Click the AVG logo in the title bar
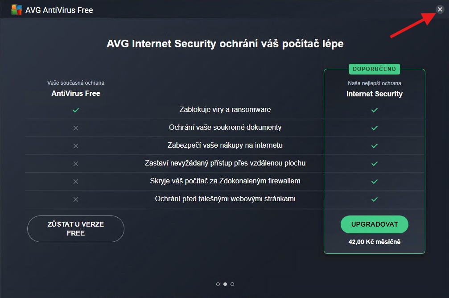Screen dimensions: 449x298 [16, 9]
